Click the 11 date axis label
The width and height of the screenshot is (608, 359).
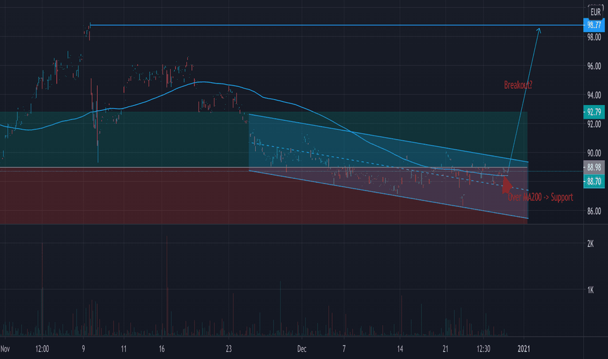click(x=124, y=349)
